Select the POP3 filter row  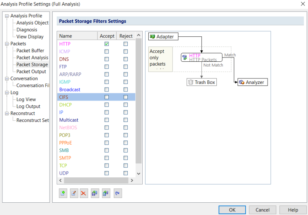click(96, 135)
